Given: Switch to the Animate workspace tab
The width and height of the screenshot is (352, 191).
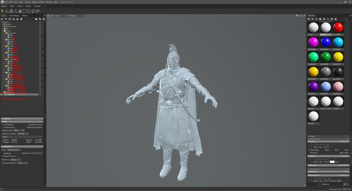Looking at the screenshot, I should point(37,6).
